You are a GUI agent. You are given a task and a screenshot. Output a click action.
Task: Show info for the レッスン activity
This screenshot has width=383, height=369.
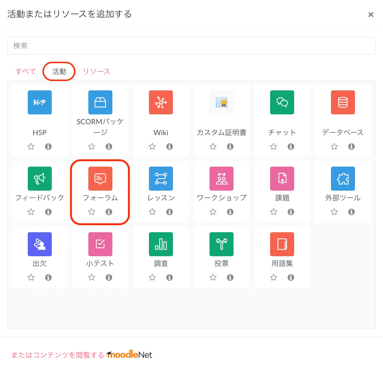point(169,212)
